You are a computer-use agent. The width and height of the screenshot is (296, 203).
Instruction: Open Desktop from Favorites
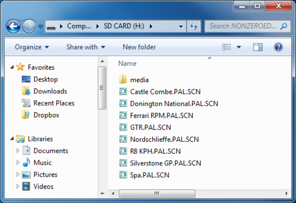point(46,79)
